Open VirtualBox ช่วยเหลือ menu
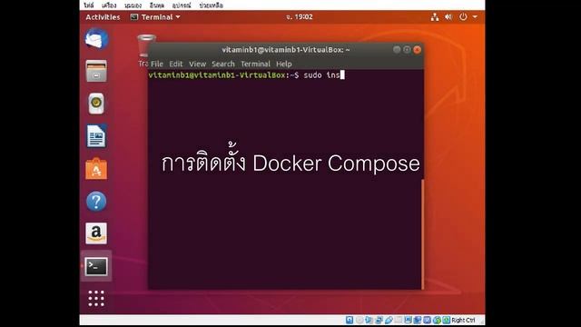Screen dimensions: 581x327 click(x=211, y=5)
